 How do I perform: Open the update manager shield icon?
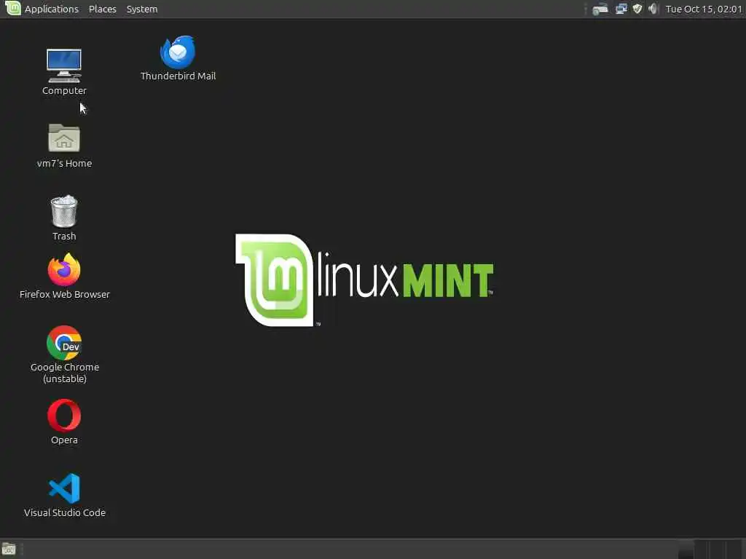[x=637, y=9]
